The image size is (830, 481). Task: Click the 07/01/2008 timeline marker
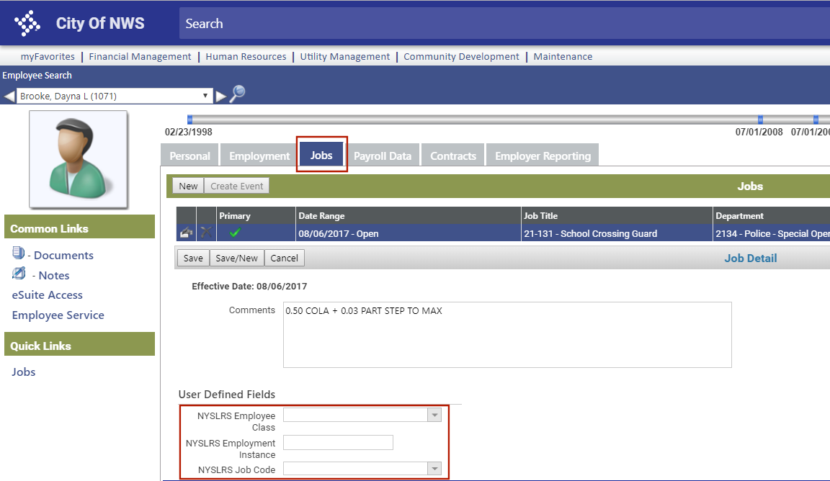point(760,120)
